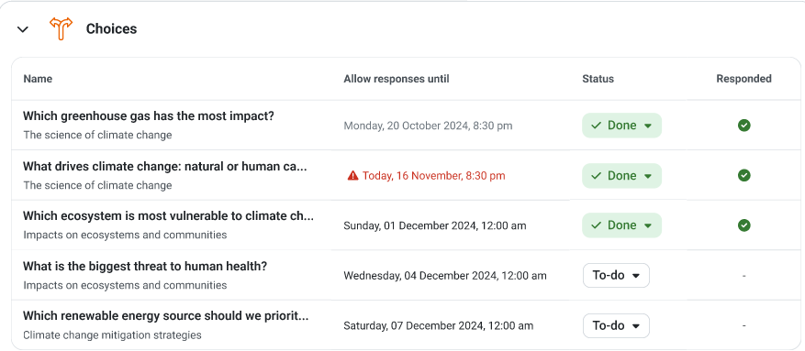This screenshot has width=805, height=351.
Task: Click the Status column header
Action: [x=598, y=79]
